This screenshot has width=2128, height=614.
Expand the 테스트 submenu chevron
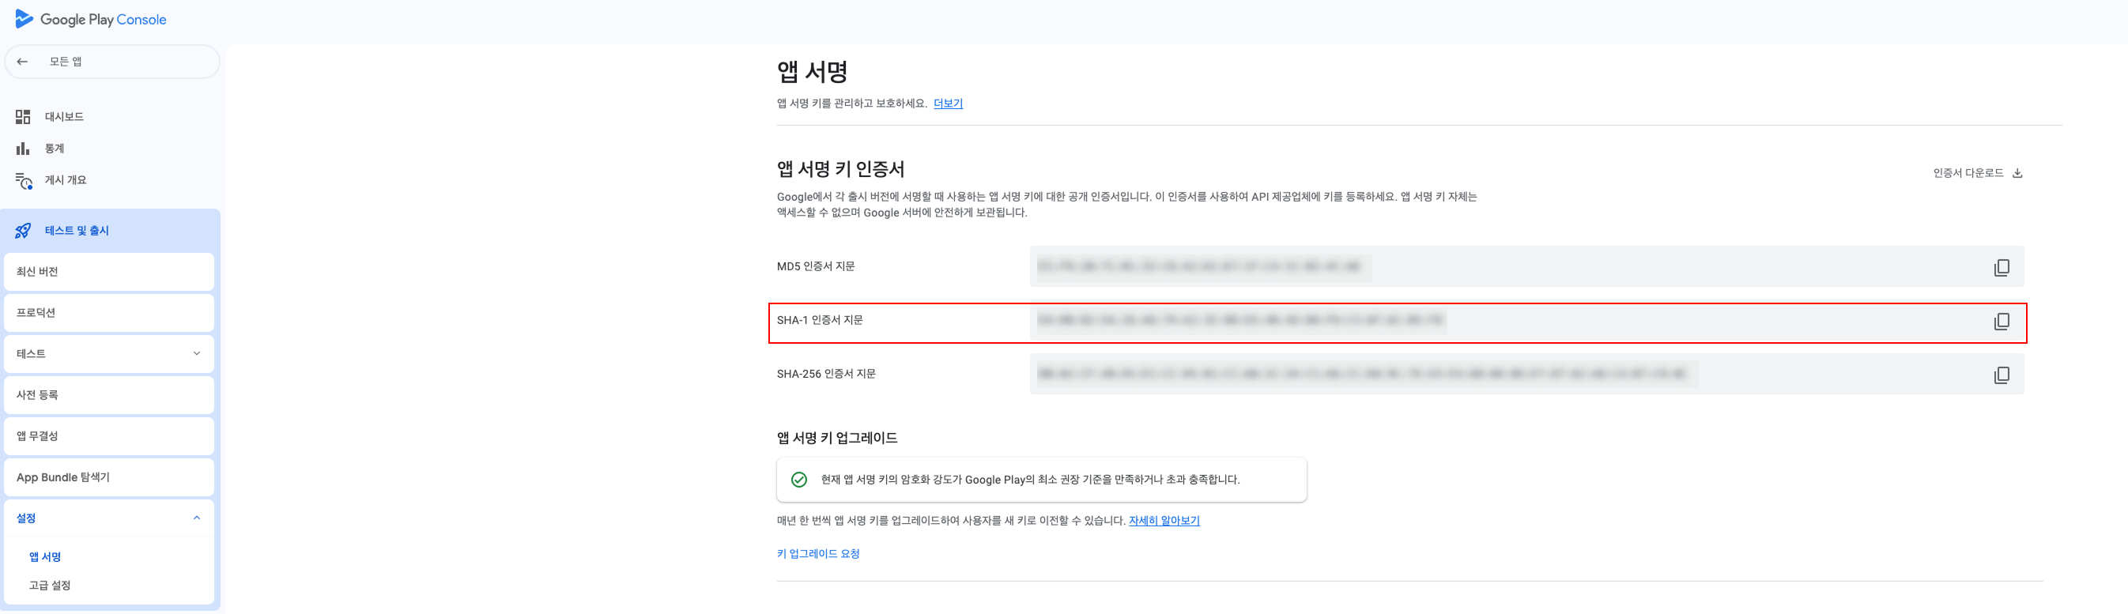(197, 353)
